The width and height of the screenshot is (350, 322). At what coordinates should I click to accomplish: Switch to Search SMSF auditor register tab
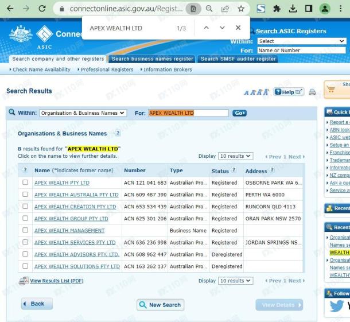238,59
